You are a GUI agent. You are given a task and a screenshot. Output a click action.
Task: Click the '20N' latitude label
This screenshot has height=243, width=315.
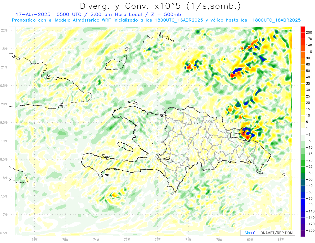coord(4,104)
